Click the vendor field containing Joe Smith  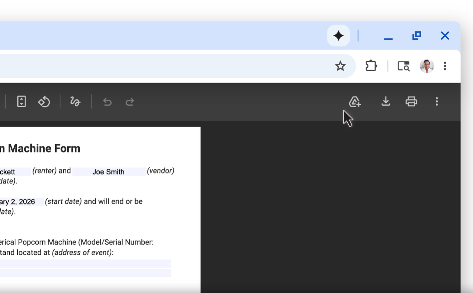coord(109,172)
